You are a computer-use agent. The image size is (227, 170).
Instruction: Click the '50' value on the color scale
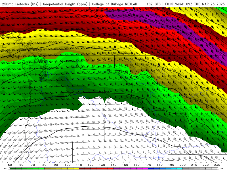10,165
